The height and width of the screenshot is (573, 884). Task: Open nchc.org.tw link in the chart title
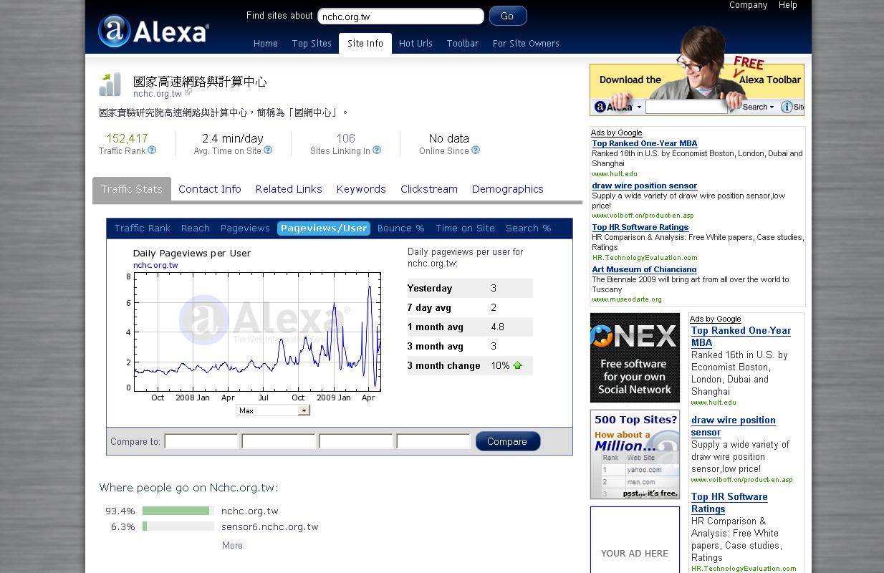tap(155, 265)
